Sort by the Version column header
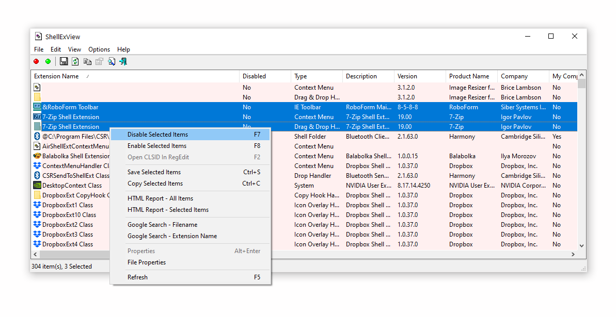 (x=420, y=76)
